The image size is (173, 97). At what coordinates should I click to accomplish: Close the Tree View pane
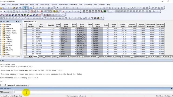tap(21, 22)
